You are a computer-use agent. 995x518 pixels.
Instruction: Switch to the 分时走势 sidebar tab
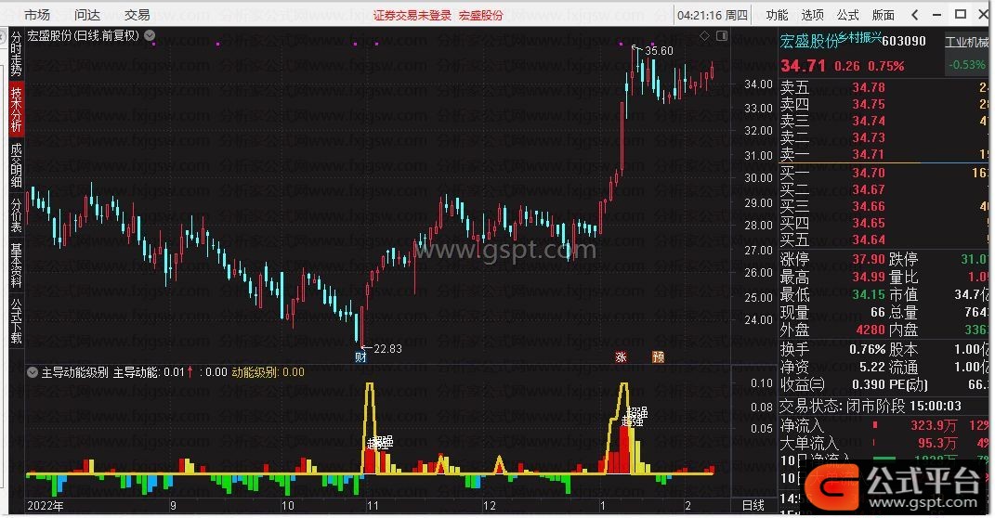pos(16,54)
